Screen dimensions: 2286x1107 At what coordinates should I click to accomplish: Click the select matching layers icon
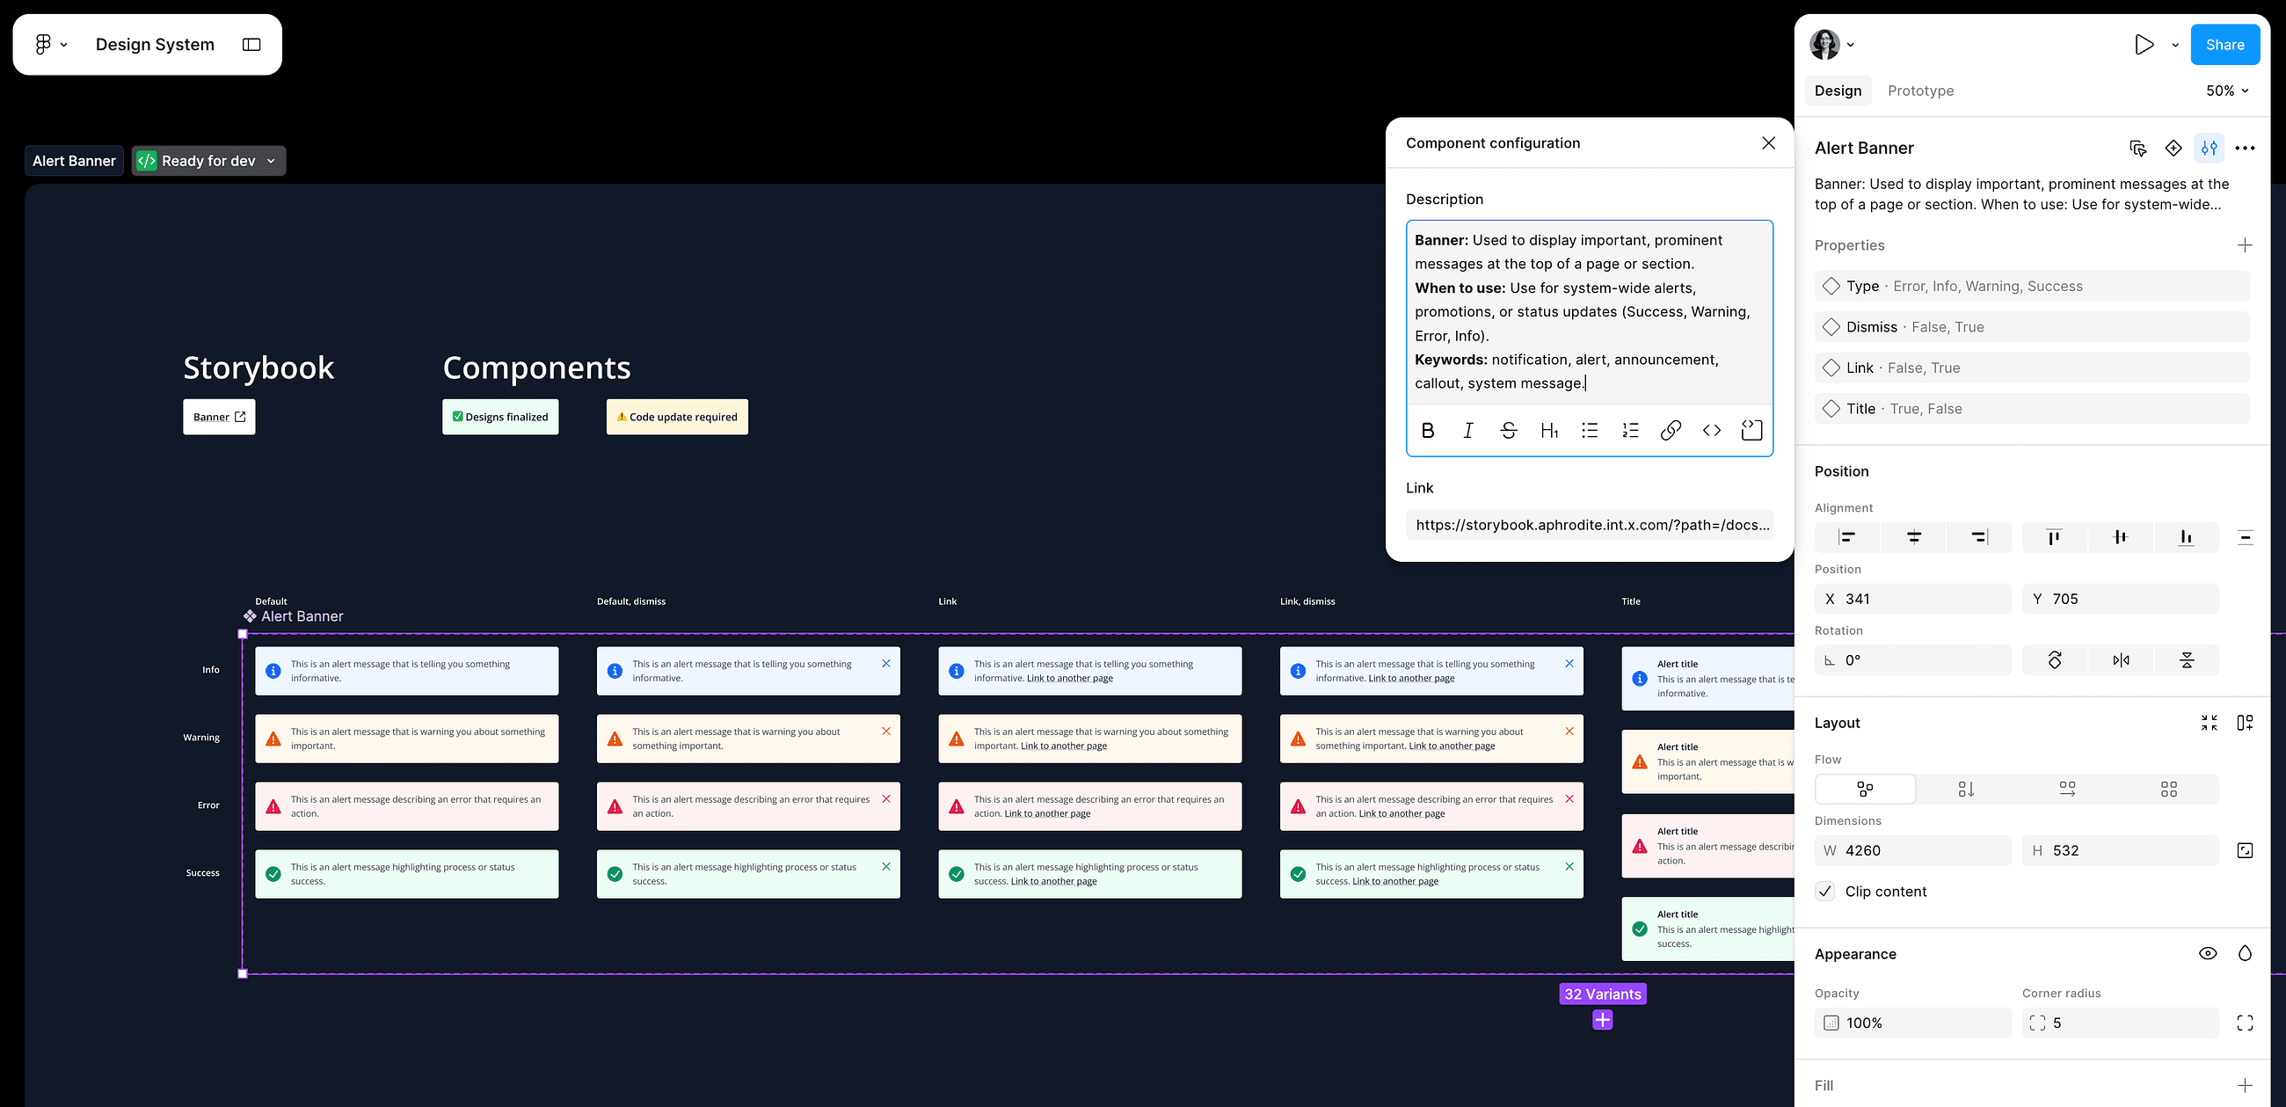[x=2137, y=149]
